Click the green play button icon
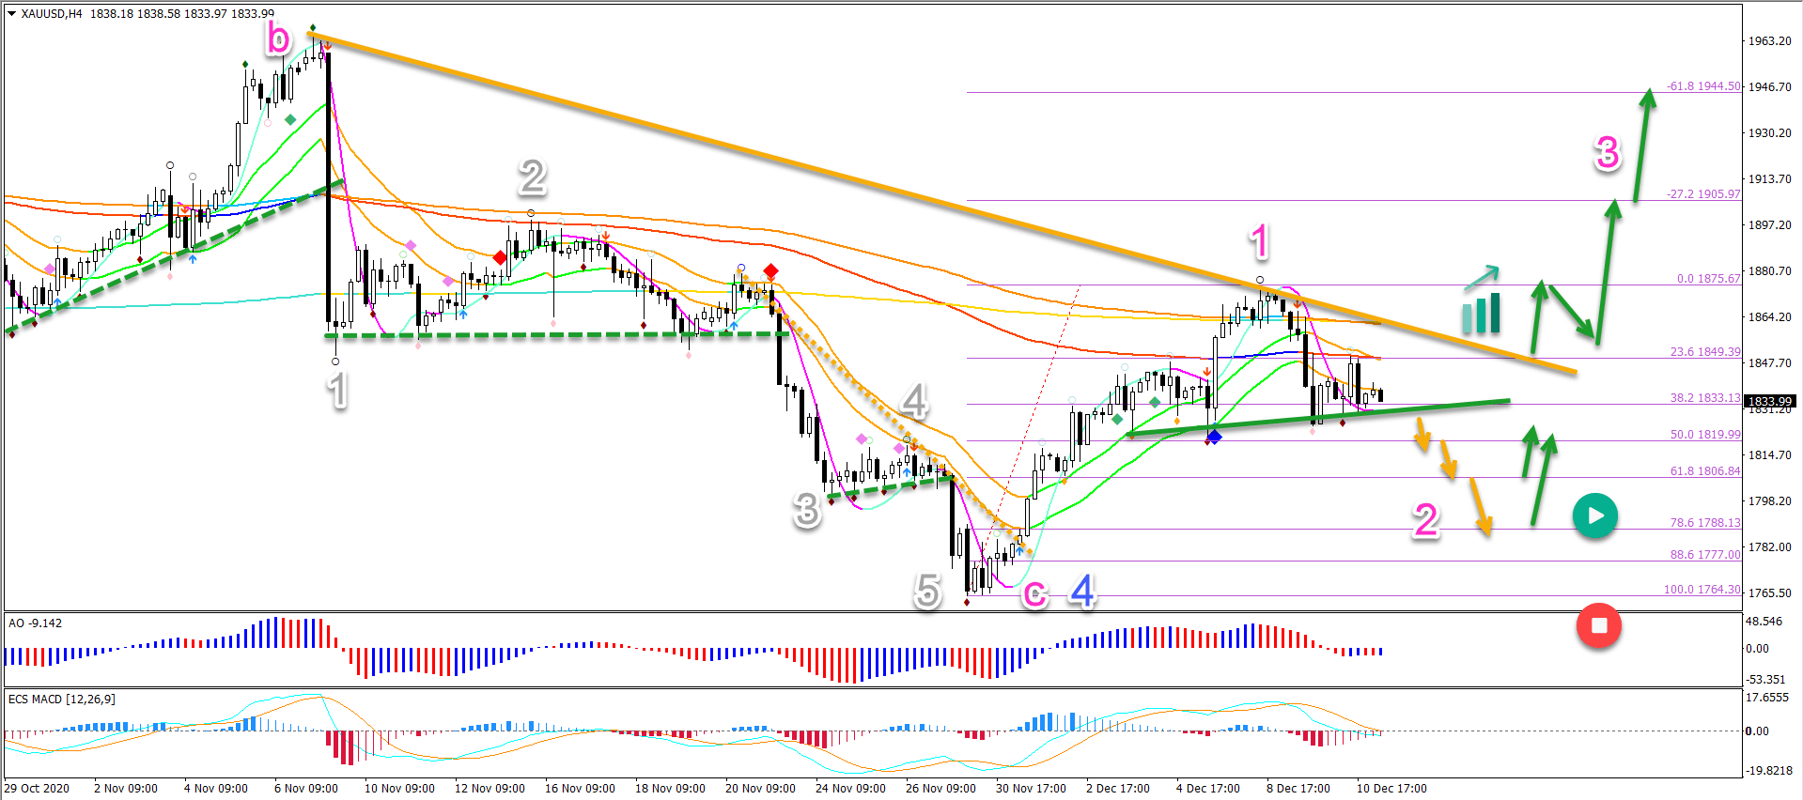1803x800 pixels. click(1595, 515)
